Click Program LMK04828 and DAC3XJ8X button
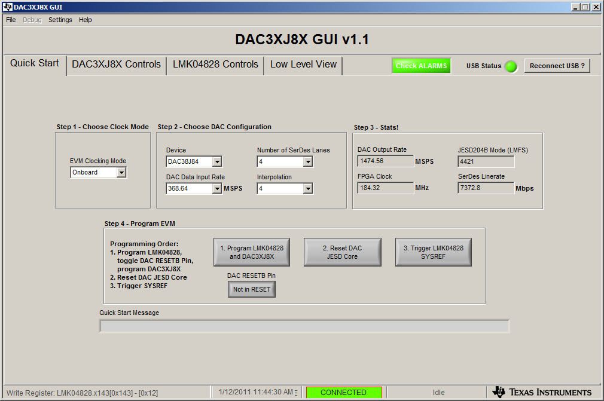This screenshot has width=604, height=401. [252, 252]
